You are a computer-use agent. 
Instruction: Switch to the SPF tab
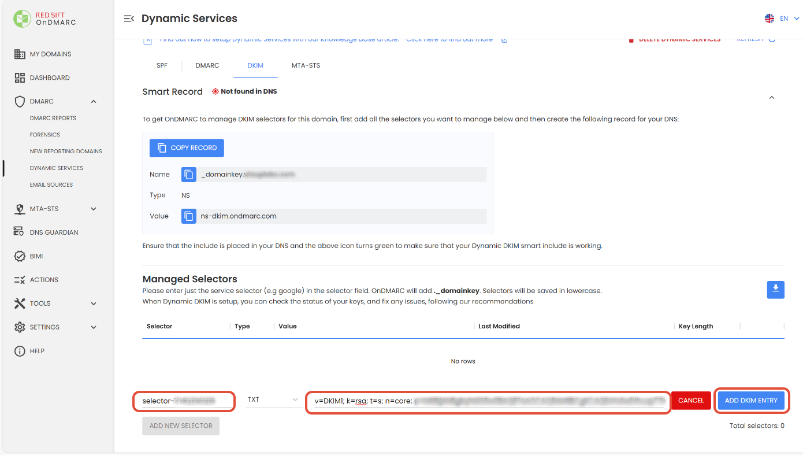click(162, 65)
